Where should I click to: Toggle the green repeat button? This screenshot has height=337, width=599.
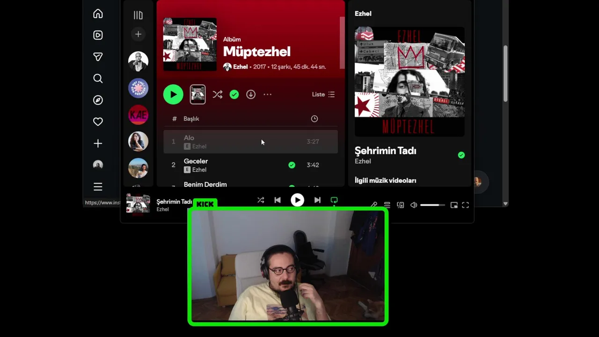pos(334,200)
